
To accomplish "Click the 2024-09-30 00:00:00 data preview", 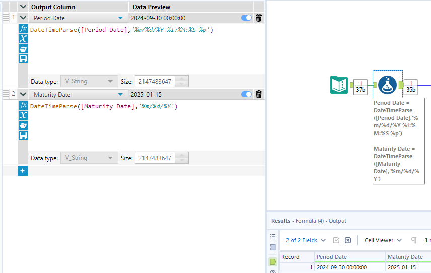I will [158, 18].
